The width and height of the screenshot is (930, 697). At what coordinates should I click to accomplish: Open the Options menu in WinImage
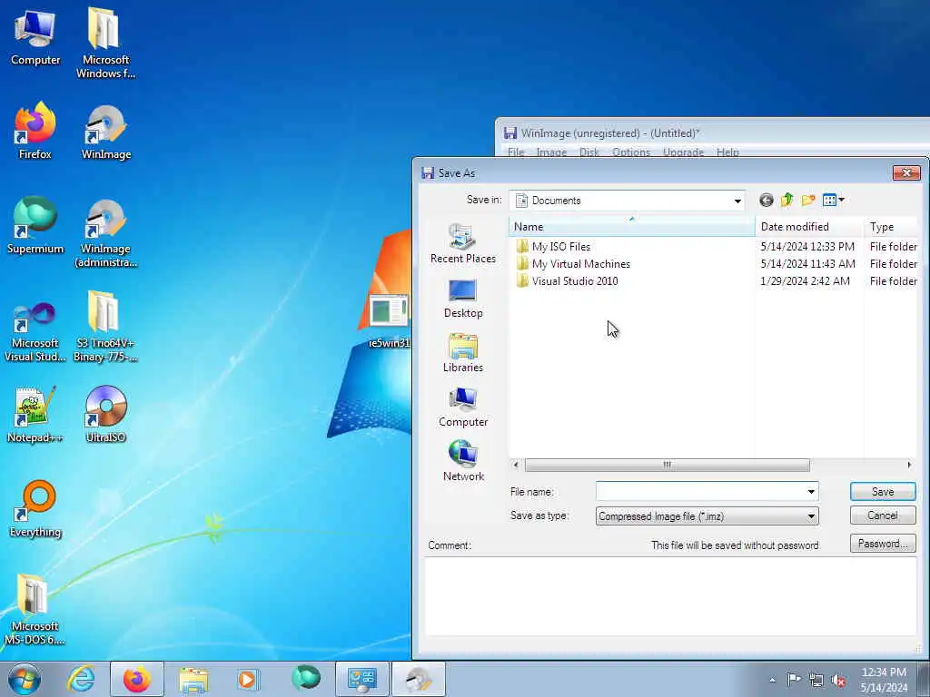click(x=631, y=152)
